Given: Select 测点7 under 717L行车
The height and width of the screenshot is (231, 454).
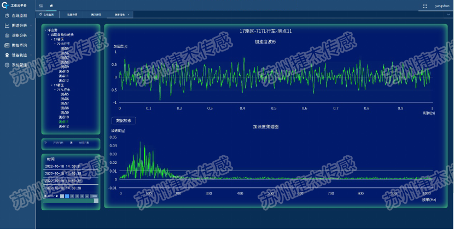Looking at the screenshot, I should click(x=65, y=104).
